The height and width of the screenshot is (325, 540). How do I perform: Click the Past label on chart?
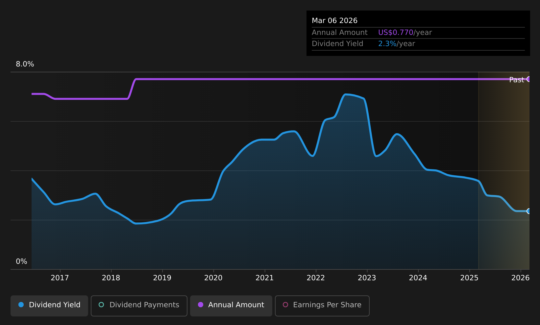point(517,80)
